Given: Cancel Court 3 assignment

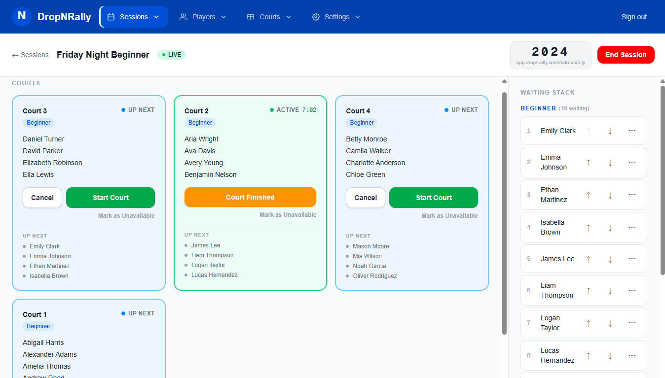Looking at the screenshot, I should coord(42,198).
